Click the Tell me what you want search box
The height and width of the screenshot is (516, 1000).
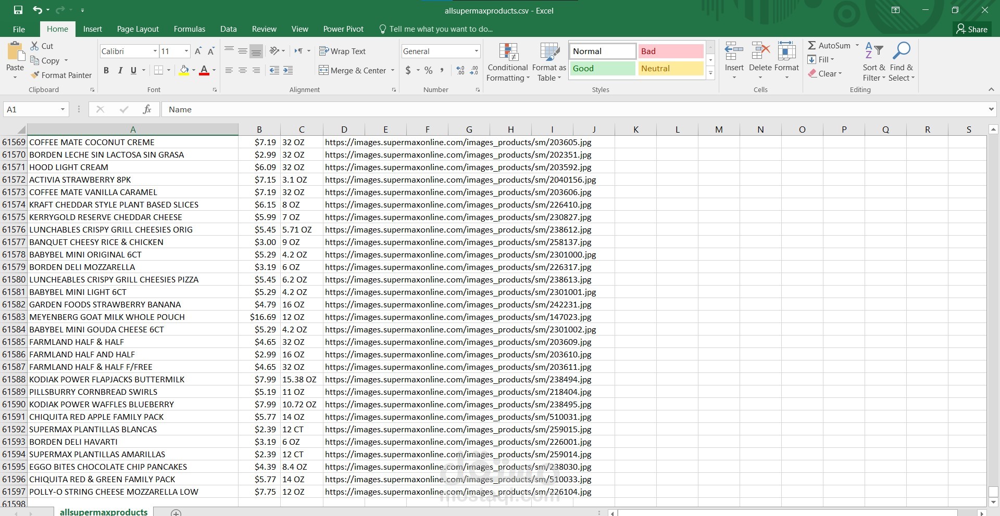point(436,29)
